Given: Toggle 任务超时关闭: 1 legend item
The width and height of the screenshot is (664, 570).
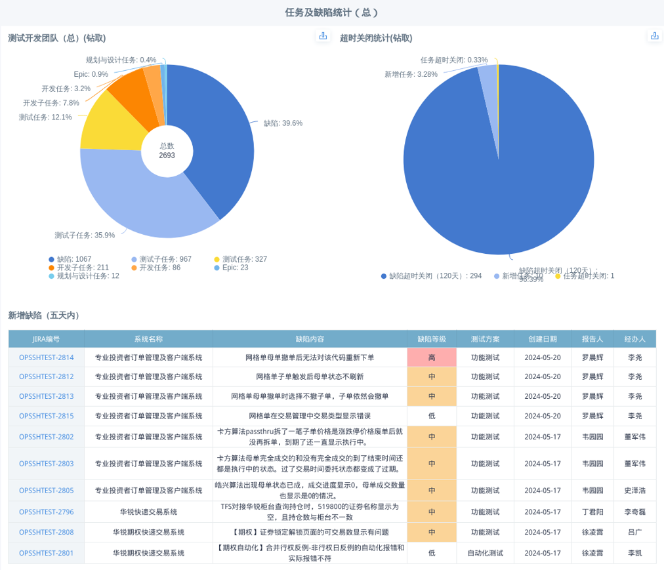Looking at the screenshot, I should tap(585, 276).
